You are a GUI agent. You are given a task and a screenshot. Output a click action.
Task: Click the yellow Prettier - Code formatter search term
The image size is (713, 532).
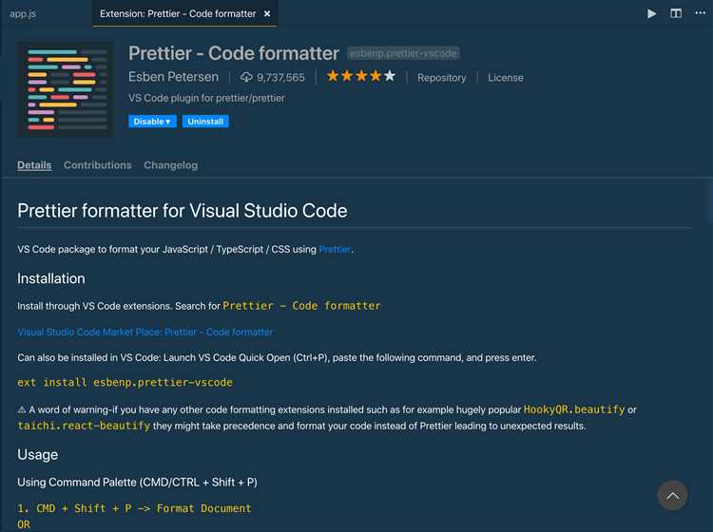tap(301, 306)
